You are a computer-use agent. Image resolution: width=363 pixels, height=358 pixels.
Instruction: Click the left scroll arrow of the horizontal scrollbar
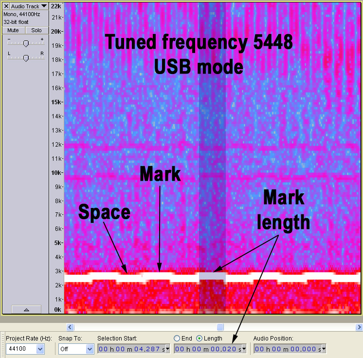[70, 327]
